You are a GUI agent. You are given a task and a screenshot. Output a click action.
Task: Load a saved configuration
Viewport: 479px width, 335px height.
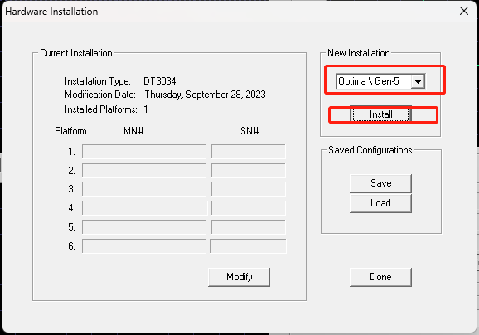380,203
